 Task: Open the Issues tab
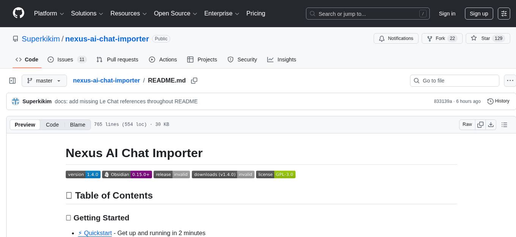(x=65, y=59)
